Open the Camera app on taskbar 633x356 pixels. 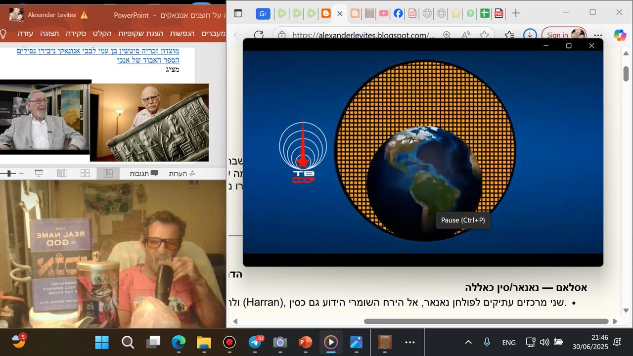(280, 342)
